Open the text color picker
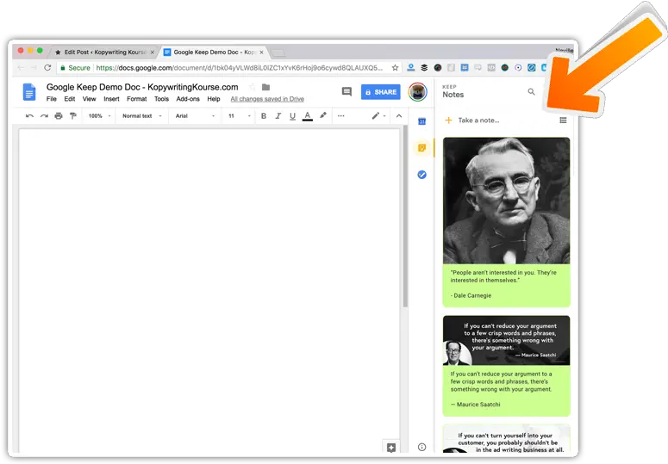 (x=307, y=115)
